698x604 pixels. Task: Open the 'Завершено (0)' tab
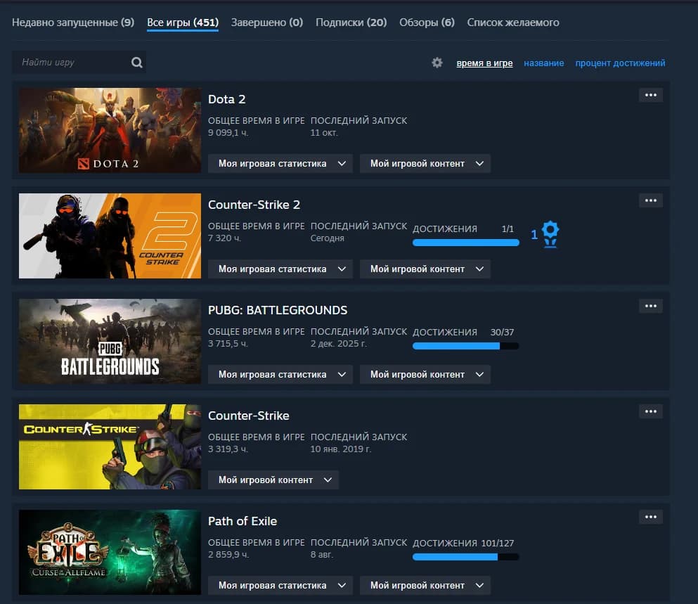266,23
